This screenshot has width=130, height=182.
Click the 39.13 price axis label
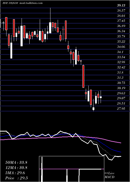[121, 5]
